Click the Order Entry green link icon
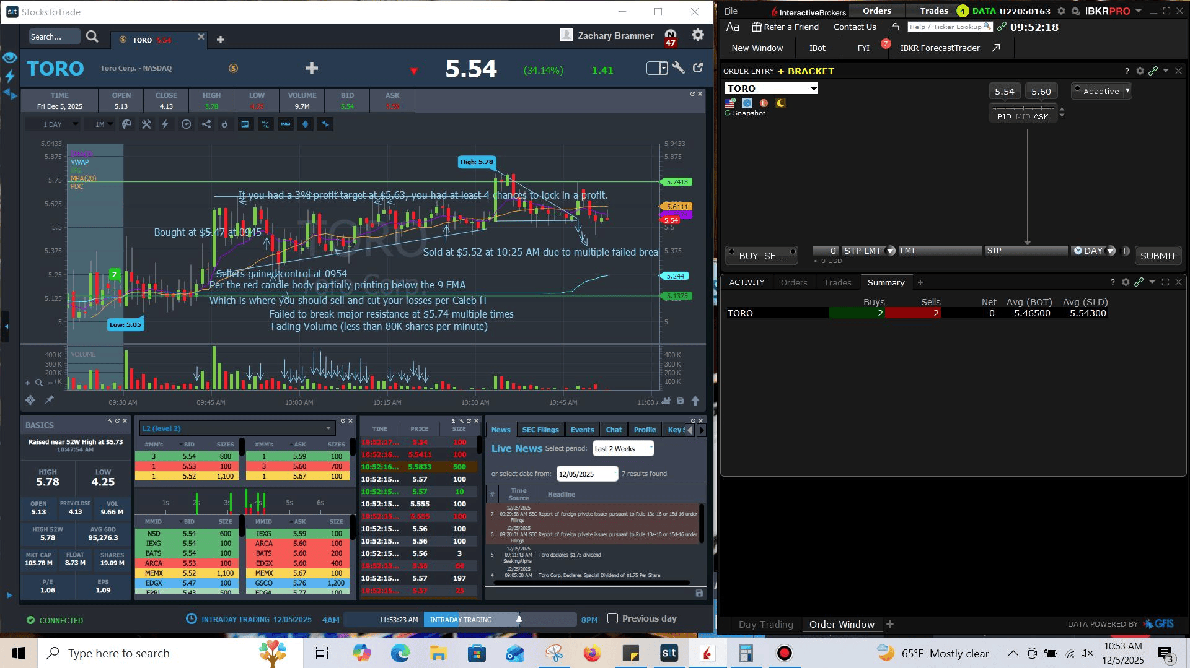The image size is (1190, 668). (x=1153, y=71)
